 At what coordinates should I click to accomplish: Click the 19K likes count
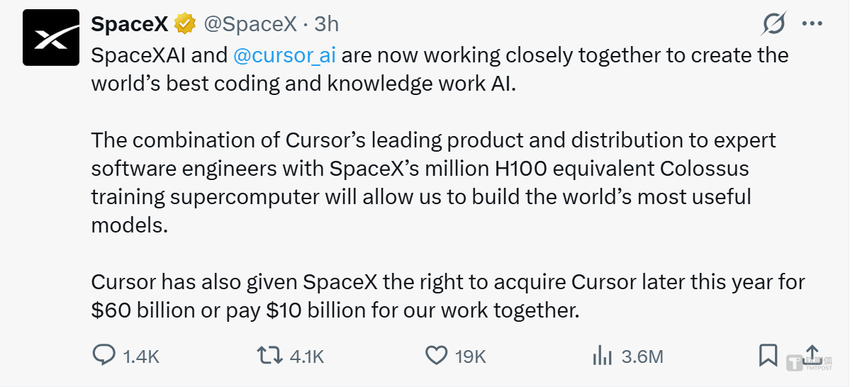click(471, 356)
